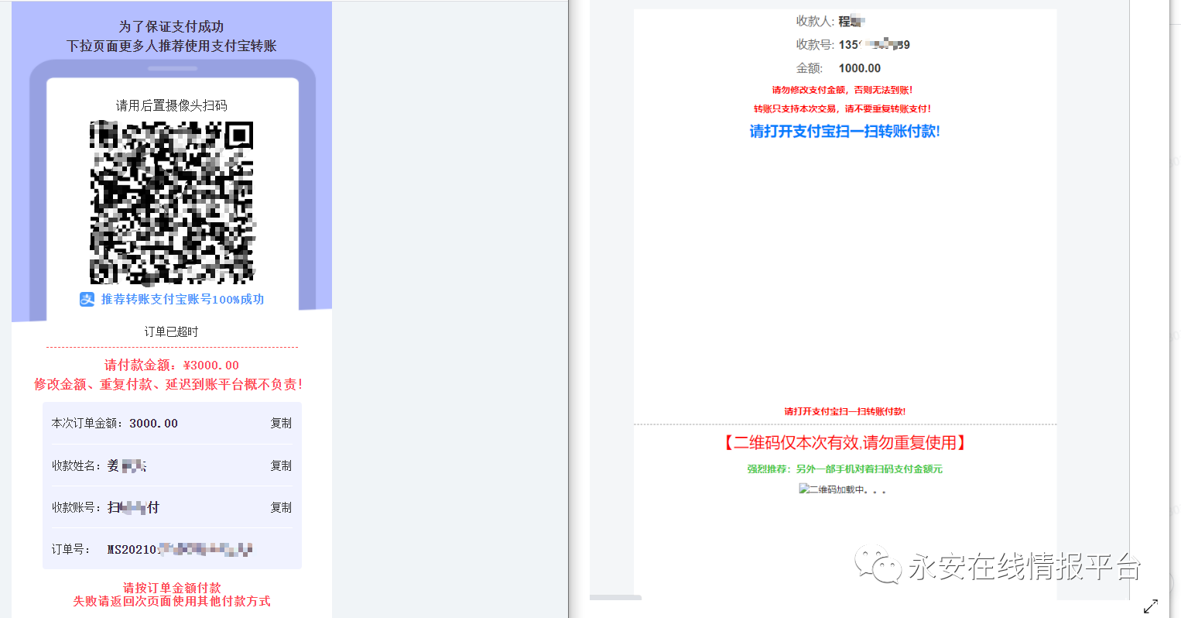Click the order number starting with MS20210

tap(180, 550)
